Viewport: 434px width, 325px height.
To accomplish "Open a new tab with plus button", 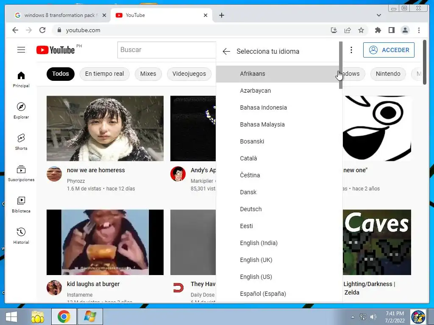I will [221, 15].
